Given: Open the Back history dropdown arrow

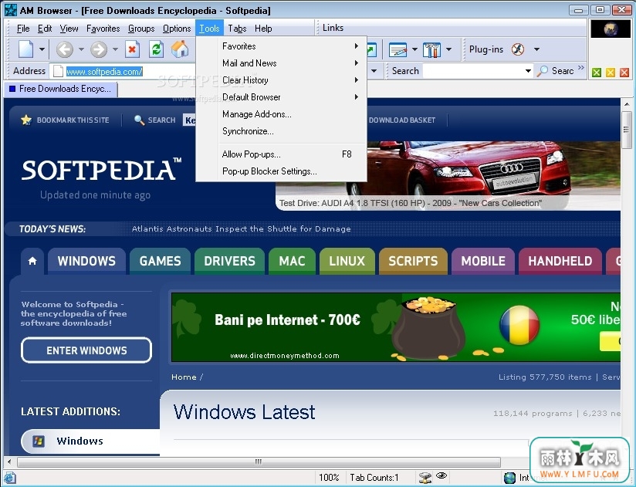Looking at the screenshot, I should click(81, 49).
